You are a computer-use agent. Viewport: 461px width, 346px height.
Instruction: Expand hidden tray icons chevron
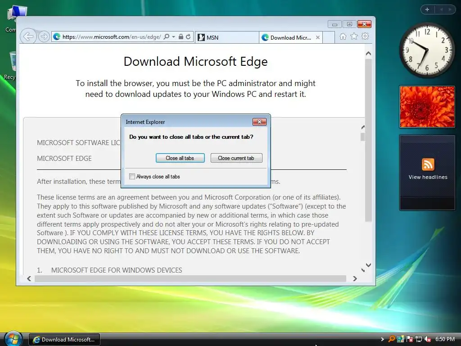point(382,339)
